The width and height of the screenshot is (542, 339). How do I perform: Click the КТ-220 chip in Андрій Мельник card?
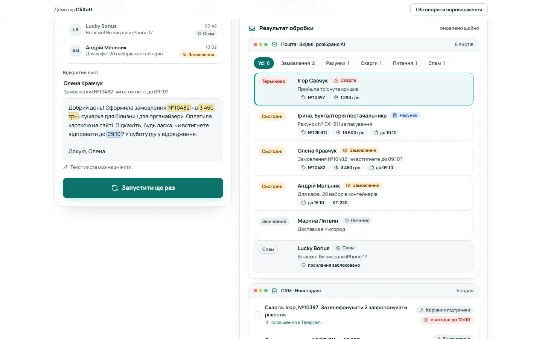(340, 203)
